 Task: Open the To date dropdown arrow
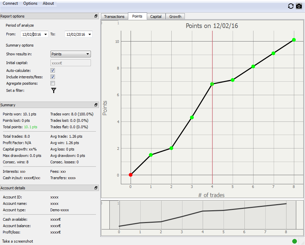click(90, 34)
